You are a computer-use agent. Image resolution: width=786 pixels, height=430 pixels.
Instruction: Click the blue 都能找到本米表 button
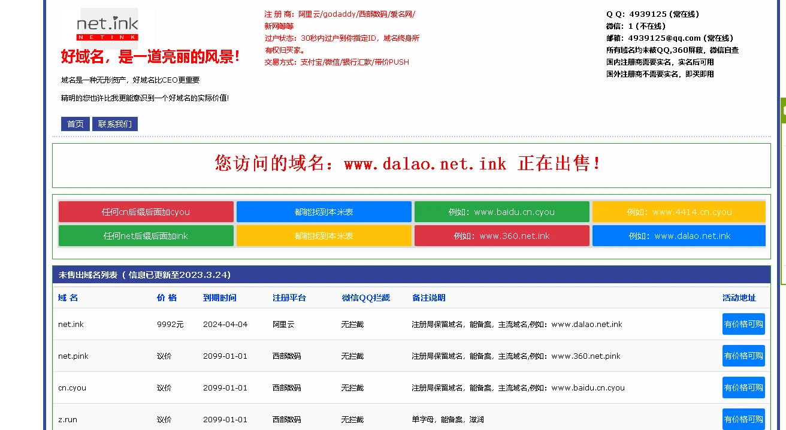coord(324,212)
